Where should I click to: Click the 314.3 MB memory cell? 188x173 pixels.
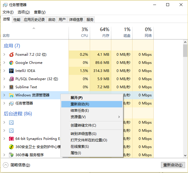click(x=101, y=71)
